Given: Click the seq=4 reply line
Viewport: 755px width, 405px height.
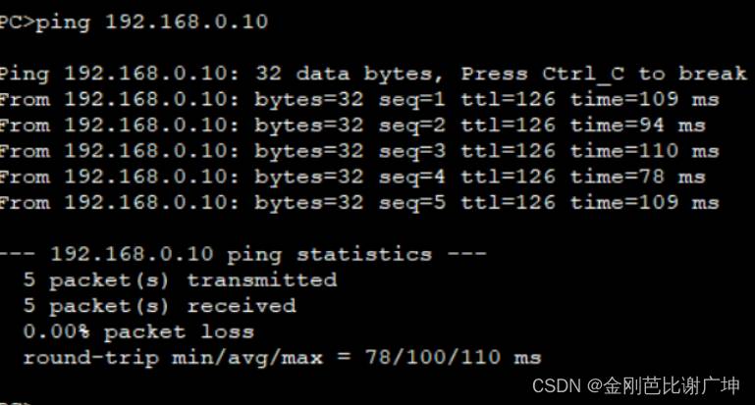Looking at the screenshot, I should [x=352, y=177].
